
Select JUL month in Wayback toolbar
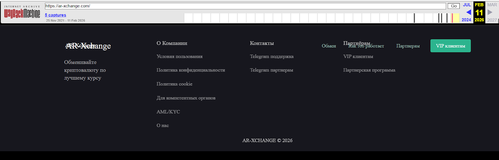click(x=467, y=5)
